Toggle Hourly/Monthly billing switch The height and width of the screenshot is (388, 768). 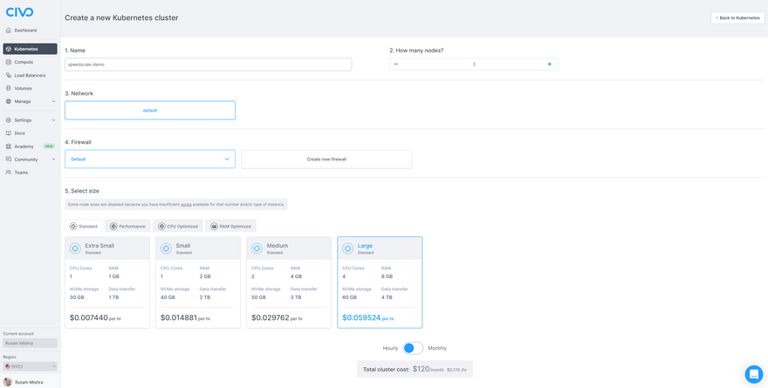point(413,348)
